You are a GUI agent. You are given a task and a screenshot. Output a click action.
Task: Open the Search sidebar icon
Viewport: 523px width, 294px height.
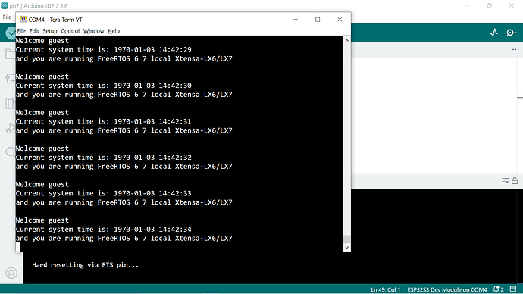point(11,152)
